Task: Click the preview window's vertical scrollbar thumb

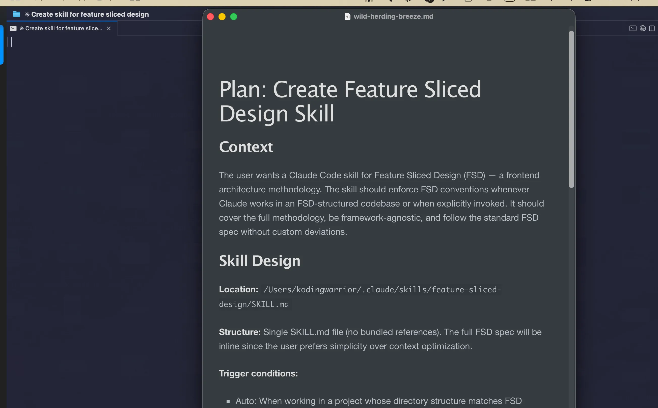Action: (571, 109)
